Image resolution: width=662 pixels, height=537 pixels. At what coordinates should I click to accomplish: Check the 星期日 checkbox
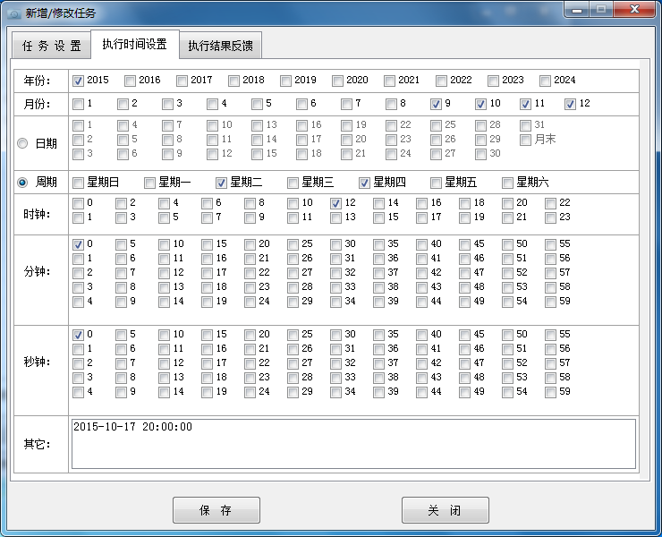[x=78, y=183]
